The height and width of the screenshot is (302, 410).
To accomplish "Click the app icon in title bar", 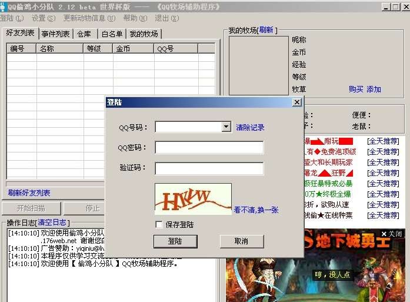I will point(2,7).
